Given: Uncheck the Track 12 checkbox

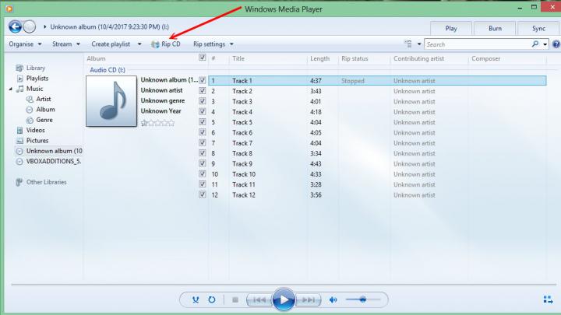Looking at the screenshot, I should [x=202, y=194].
